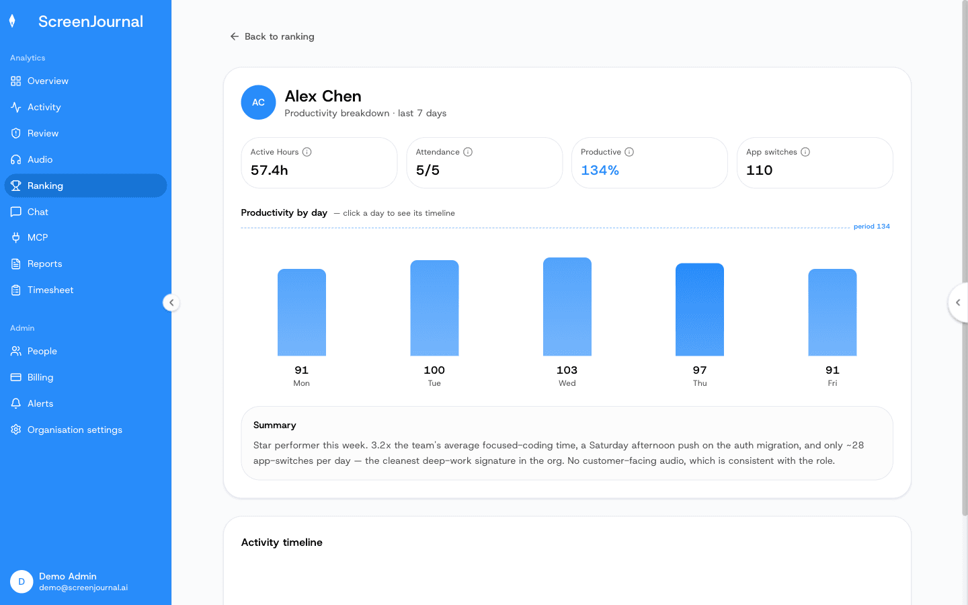
Task: Click the Audio headphones icon
Action: coord(16,160)
